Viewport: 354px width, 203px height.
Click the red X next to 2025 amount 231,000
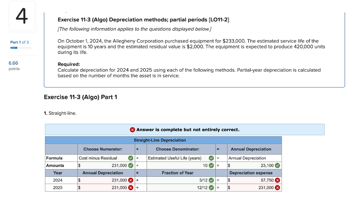coord(130,187)
